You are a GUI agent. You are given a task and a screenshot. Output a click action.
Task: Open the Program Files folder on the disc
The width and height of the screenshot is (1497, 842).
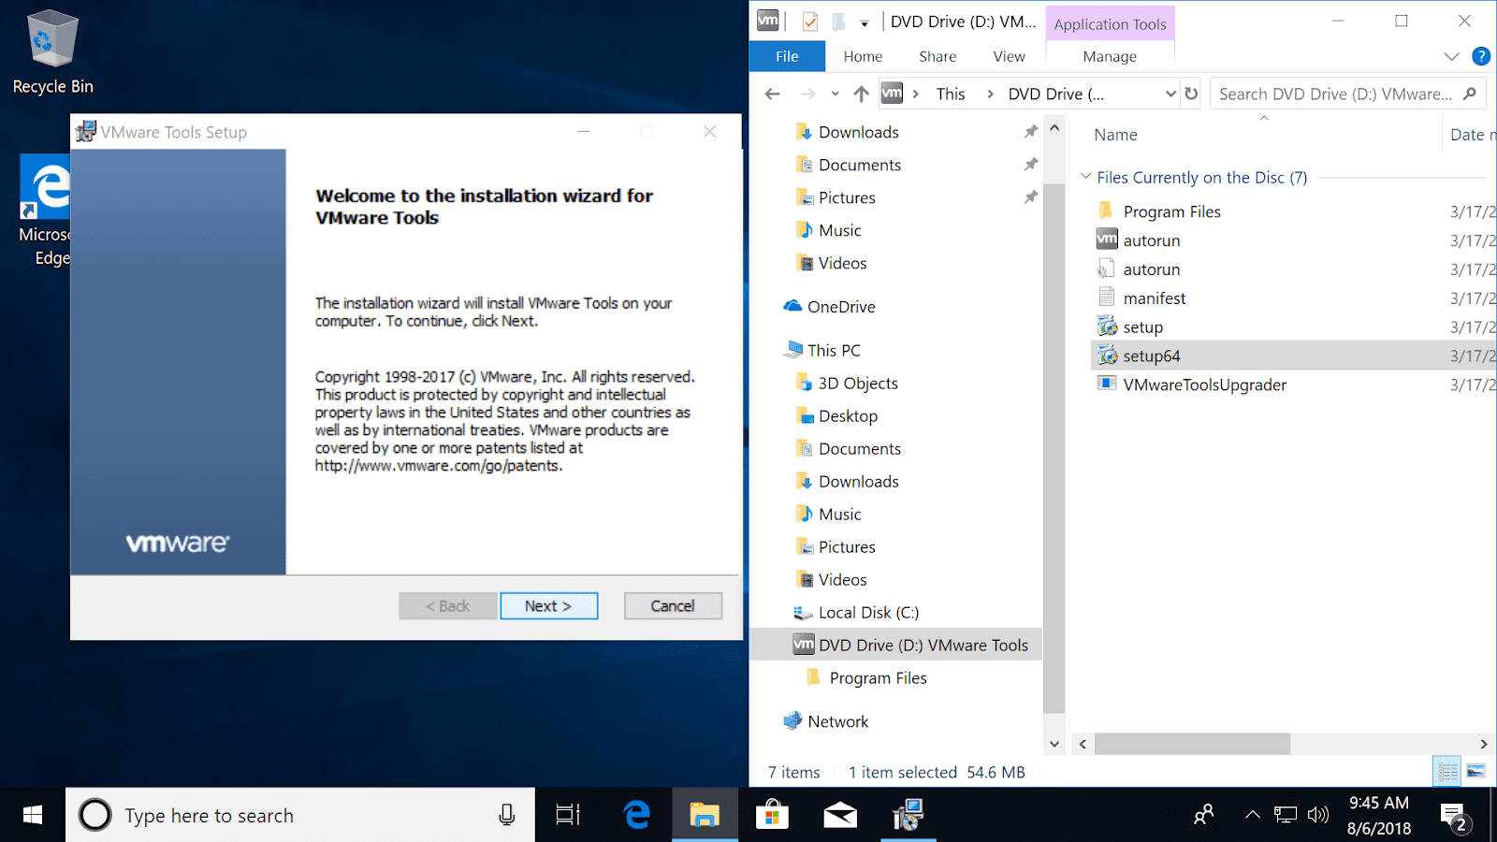[x=1171, y=210]
